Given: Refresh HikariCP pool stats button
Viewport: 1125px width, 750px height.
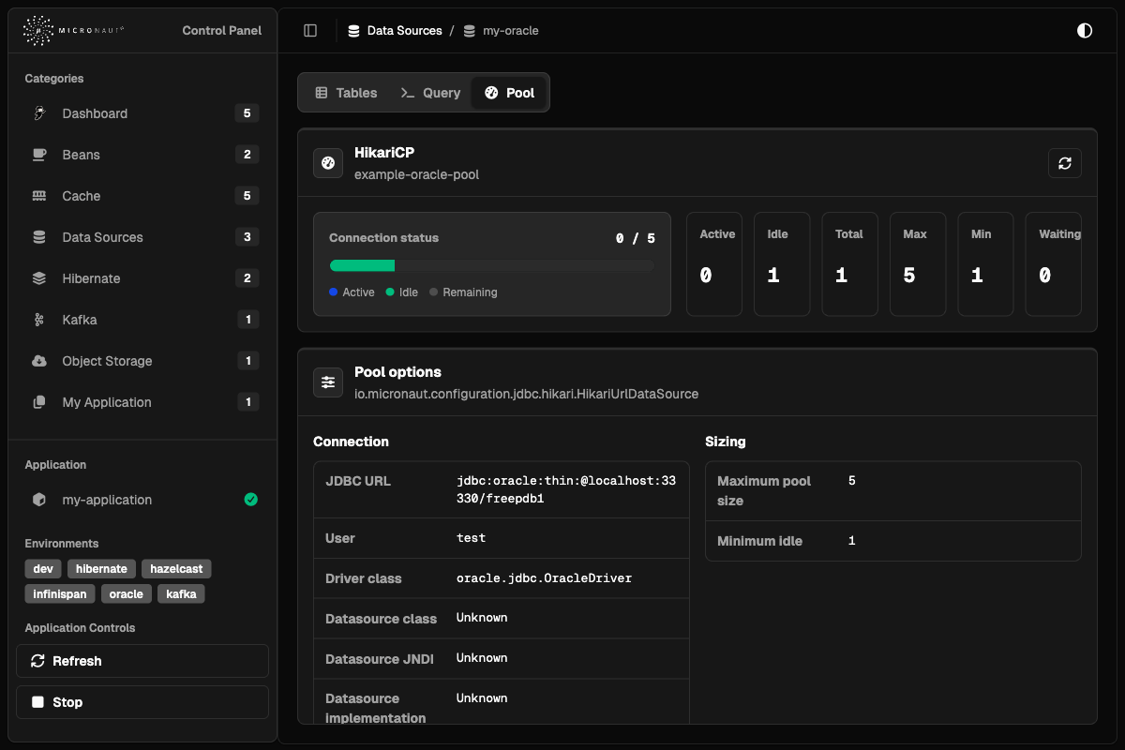Looking at the screenshot, I should (1065, 163).
